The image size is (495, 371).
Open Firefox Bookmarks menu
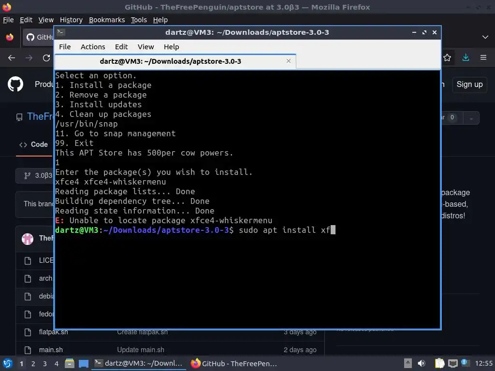[107, 20]
